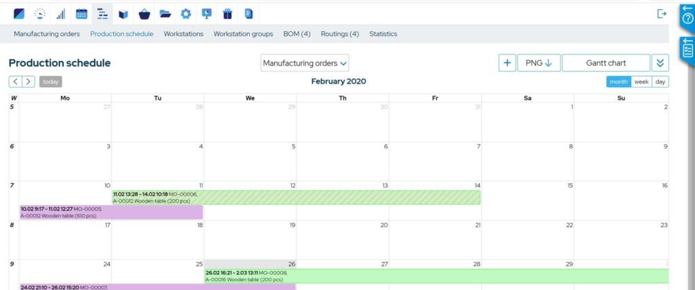Select week view
The image size is (695, 290).
point(641,81)
